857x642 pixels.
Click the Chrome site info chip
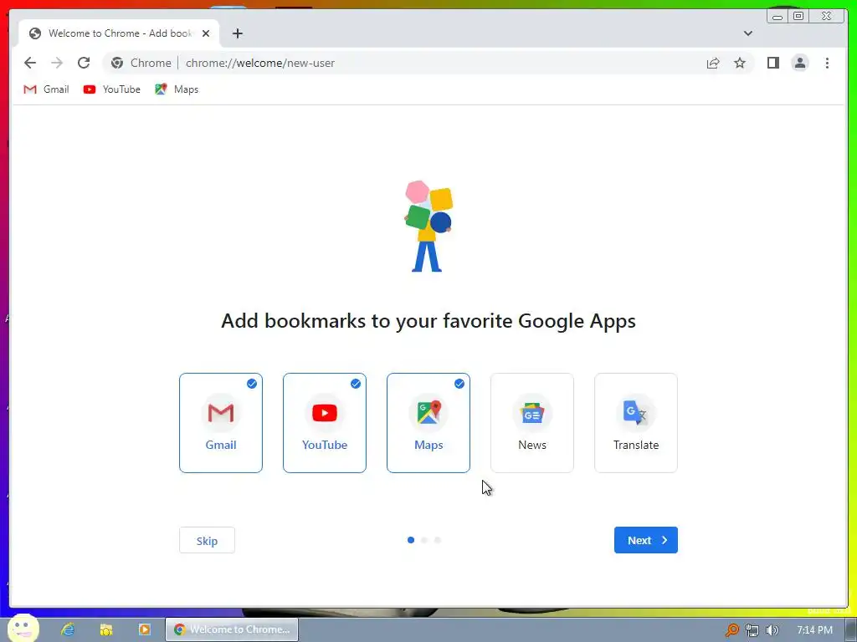[141, 63]
